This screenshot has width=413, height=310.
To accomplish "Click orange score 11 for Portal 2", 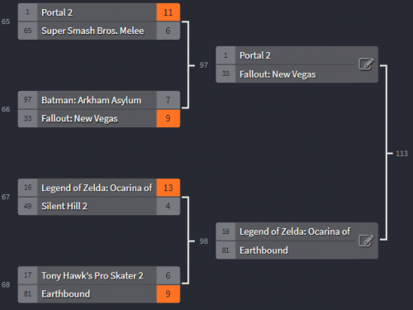I will 169,12.
